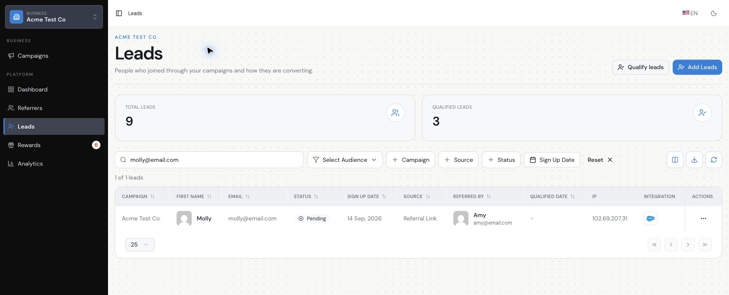Viewport: 729px width, 295px height.
Task: Sort by Source column
Action: [417, 196]
